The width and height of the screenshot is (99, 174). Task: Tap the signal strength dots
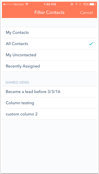pyautogui.click(x=8, y=4)
